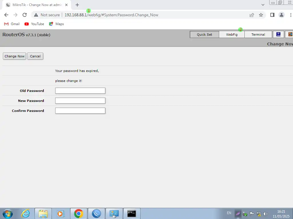
Task: Open the Gmail bookmark
Action: coord(12,24)
